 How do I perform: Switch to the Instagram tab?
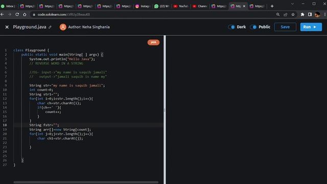coord(143,6)
